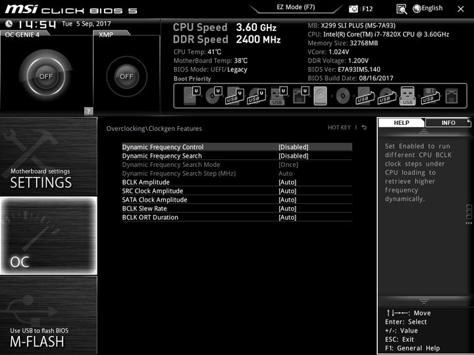Click the OC Genie question mark help icon
474x355 pixels.
pyautogui.click(x=88, y=111)
